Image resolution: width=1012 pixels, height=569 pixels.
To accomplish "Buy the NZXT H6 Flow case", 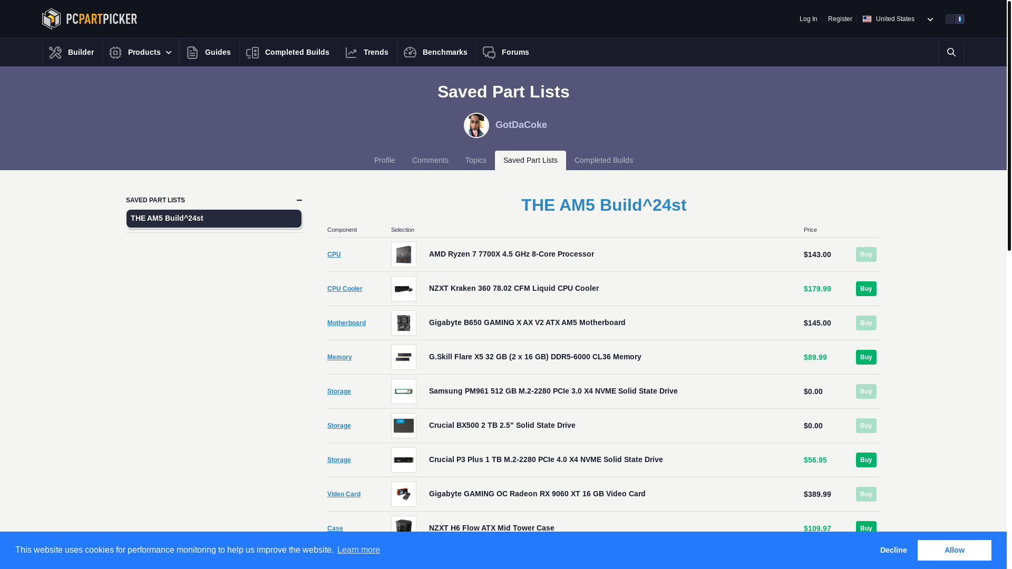I will [x=866, y=527].
